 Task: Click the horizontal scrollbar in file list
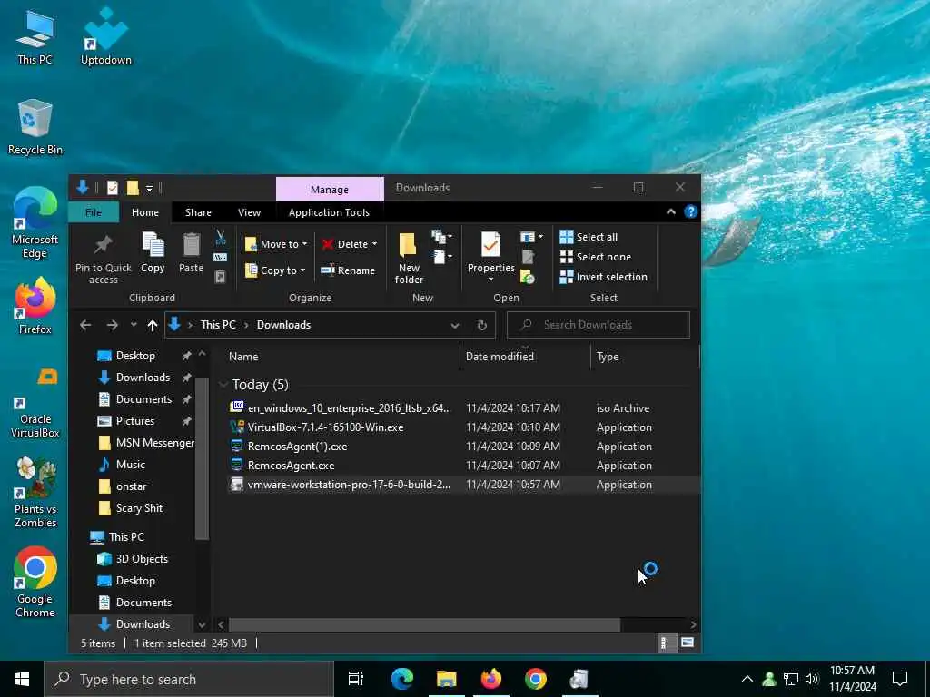pyautogui.click(x=424, y=624)
